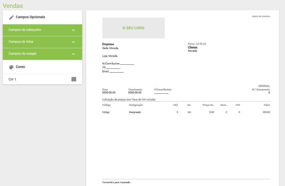The image size is (285, 186).
Task: Click the ORIGINAL label
Action: coord(264,86)
